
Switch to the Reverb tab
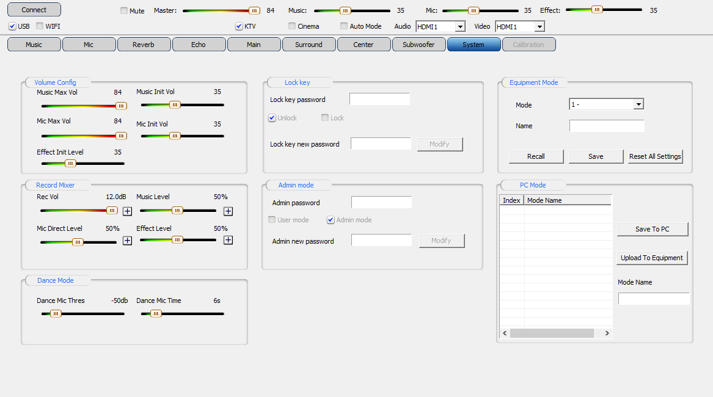point(144,45)
